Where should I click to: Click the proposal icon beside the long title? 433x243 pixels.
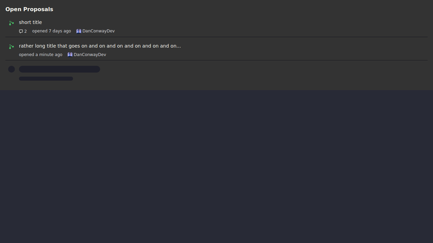(x=12, y=47)
